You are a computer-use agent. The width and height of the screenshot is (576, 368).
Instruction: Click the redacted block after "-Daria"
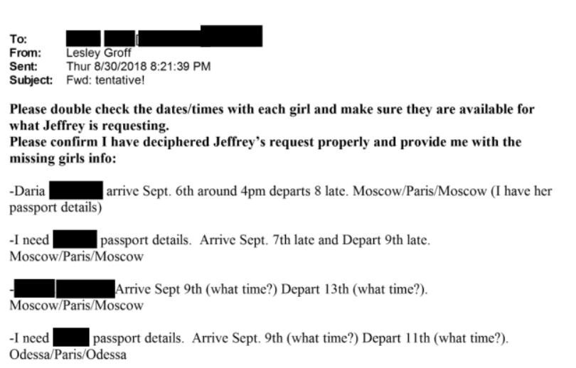coord(77,190)
